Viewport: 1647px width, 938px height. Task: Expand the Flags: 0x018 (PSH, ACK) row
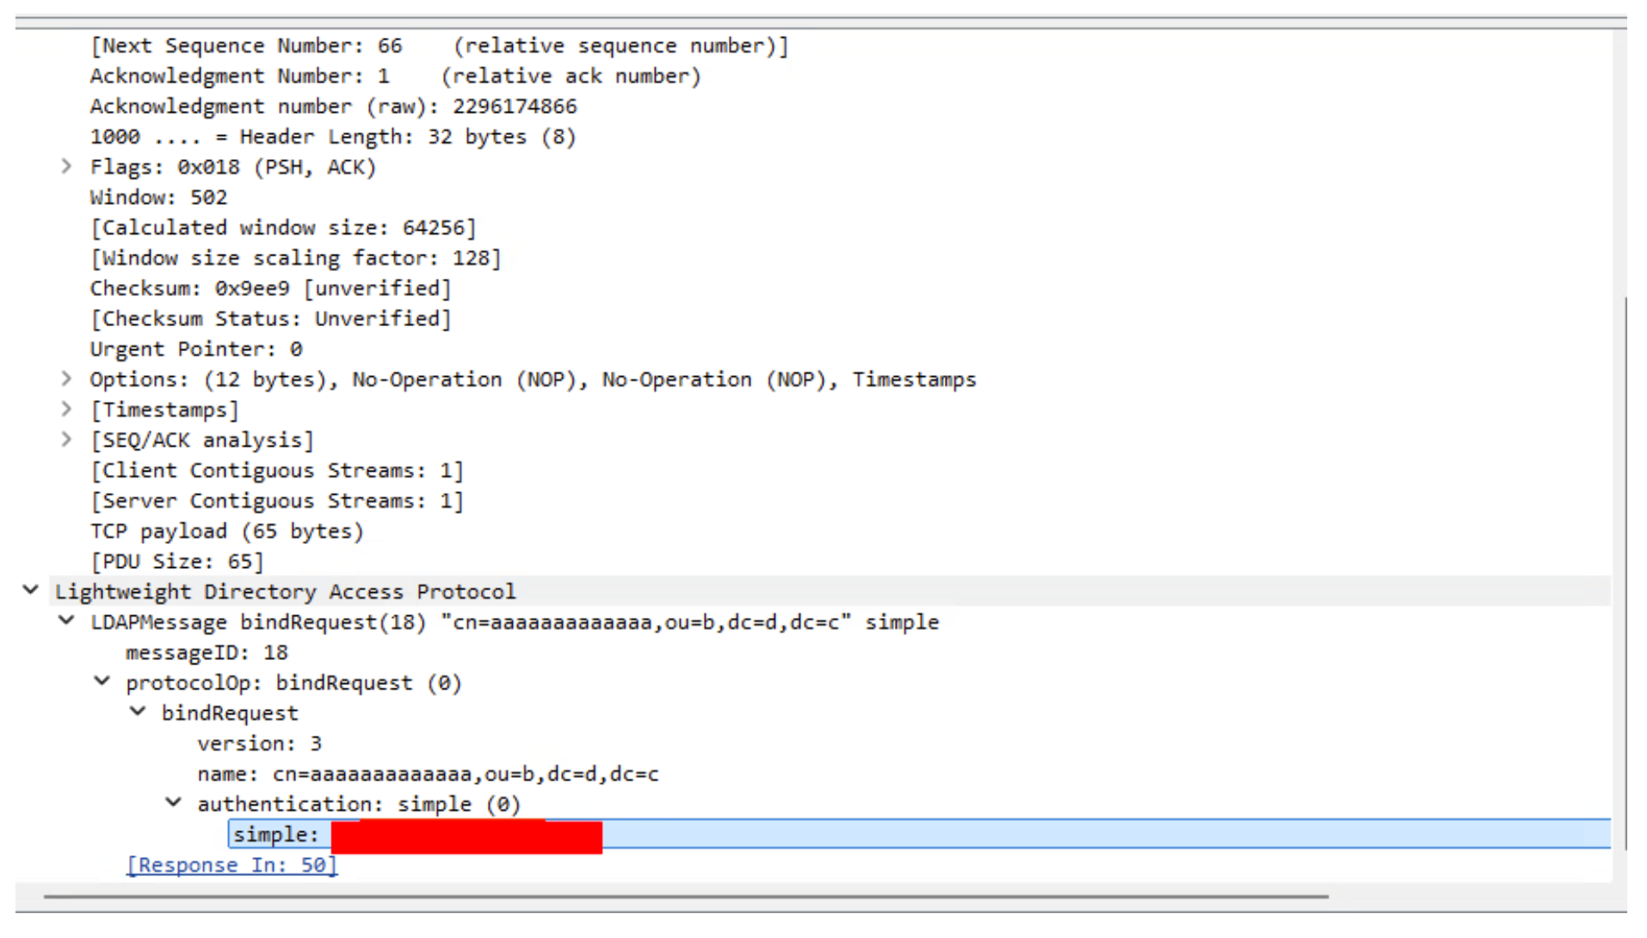coord(67,166)
